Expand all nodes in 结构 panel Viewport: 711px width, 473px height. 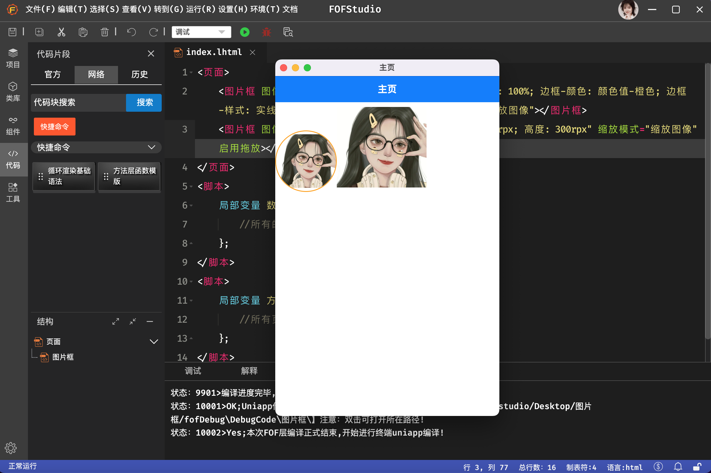(116, 321)
